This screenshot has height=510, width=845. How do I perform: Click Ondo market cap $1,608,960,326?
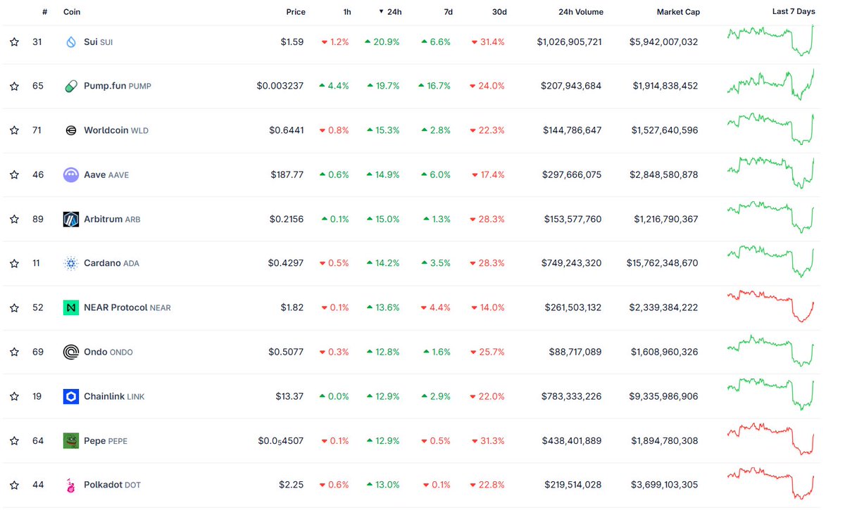point(665,352)
